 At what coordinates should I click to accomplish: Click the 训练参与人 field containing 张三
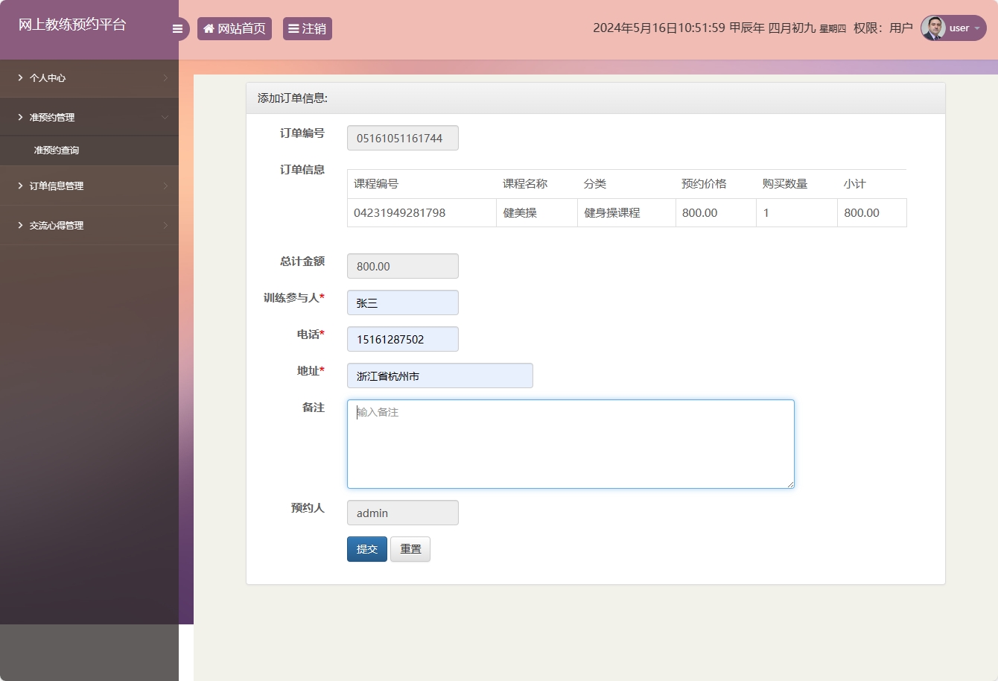402,303
